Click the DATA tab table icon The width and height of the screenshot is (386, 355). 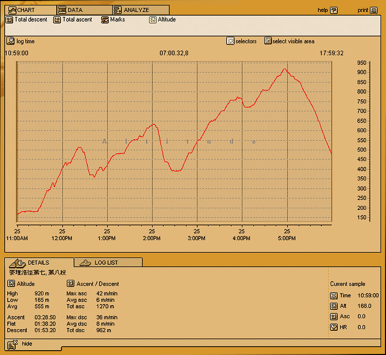point(62,10)
